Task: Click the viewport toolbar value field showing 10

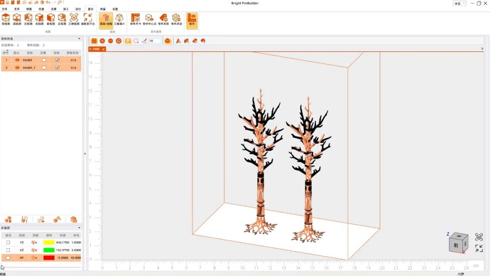Action: [154, 41]
